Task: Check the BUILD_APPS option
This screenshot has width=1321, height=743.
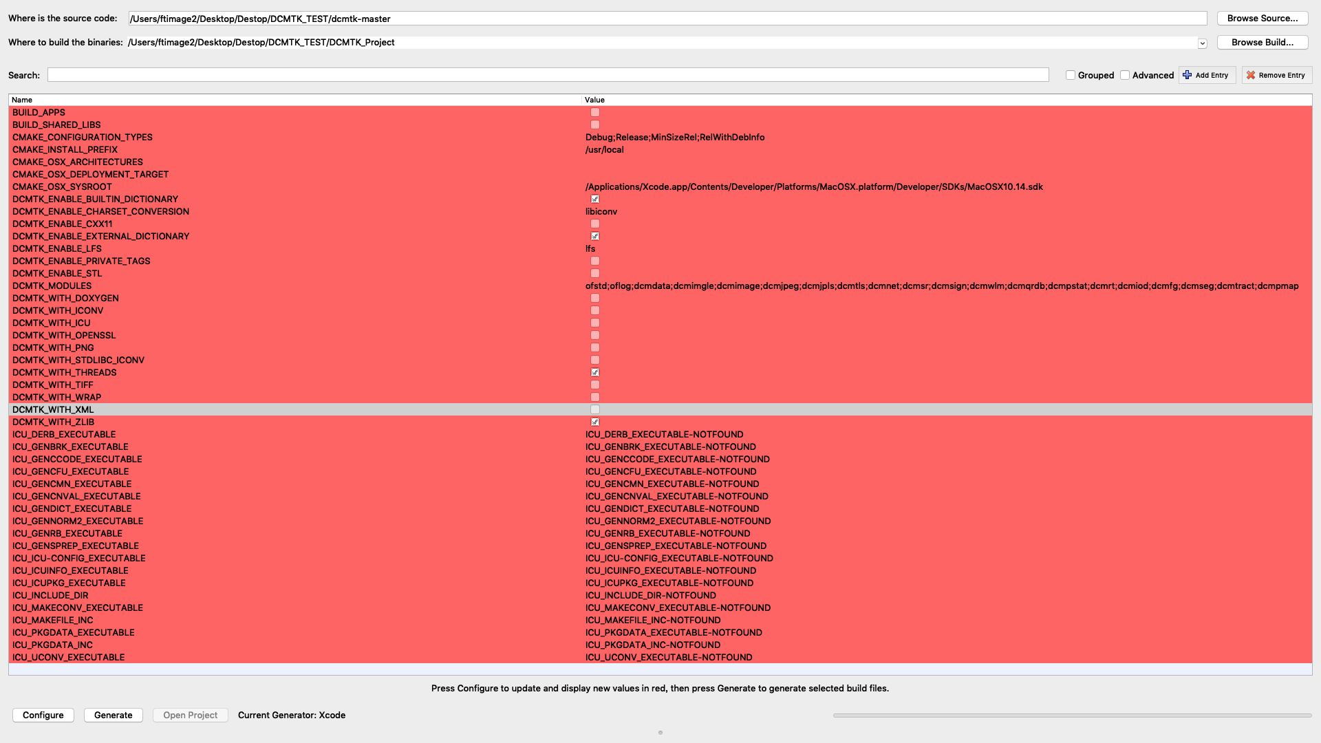Action: pyautogui.click(x=595, y=112)
